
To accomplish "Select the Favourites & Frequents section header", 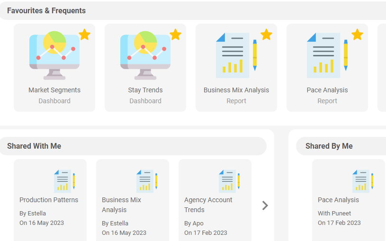I will tap(46, 10).
